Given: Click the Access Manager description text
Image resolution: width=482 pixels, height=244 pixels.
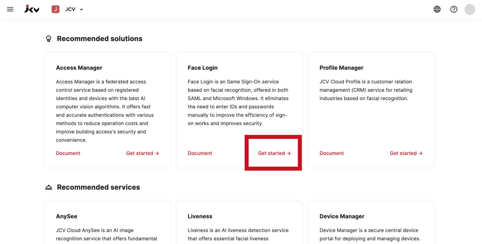Looking at the screenshot, I should (x=105, y=111).
